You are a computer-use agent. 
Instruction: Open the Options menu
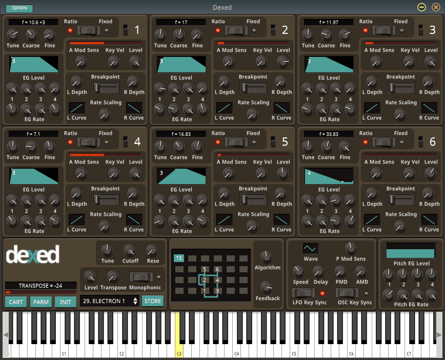click(x=19, y=8)
